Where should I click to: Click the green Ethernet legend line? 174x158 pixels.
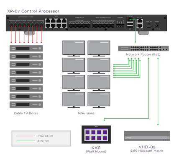click(x=26, y=141)
